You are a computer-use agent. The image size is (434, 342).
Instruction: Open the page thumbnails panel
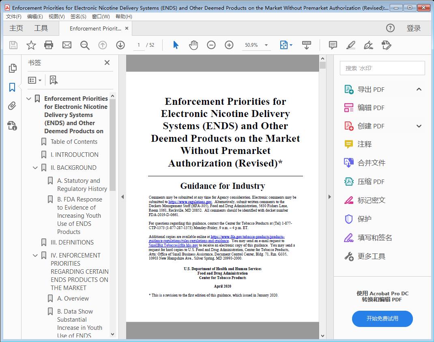[12, 68]
